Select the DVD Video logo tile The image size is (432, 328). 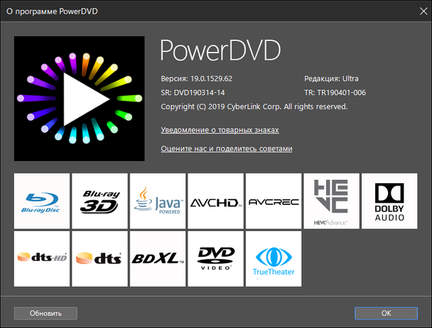coord(215,258)
